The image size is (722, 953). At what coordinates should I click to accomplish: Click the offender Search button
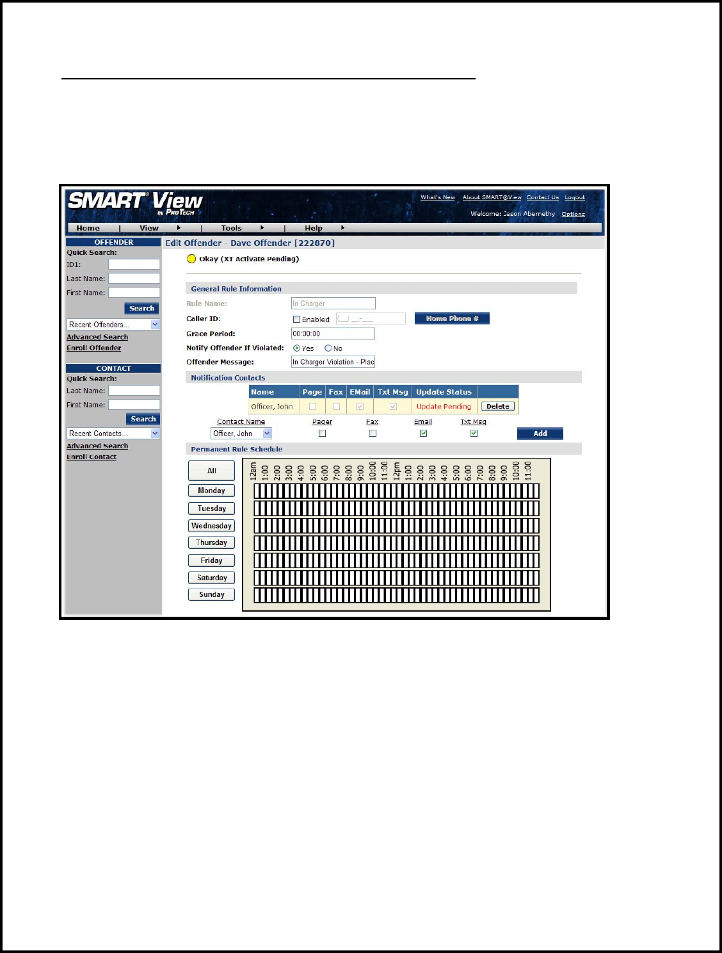[x=141, y=308]
